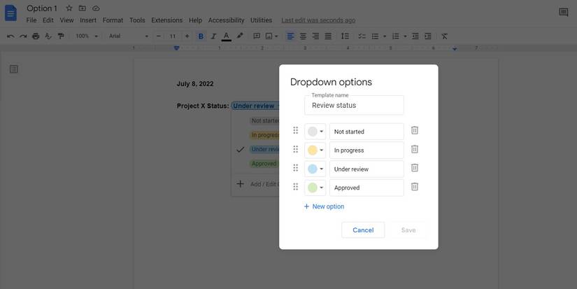Image resolution: width=577 pixels, height=289 pixels.
Task: Click the Clear formatting icon
Action: pos(445,36)
